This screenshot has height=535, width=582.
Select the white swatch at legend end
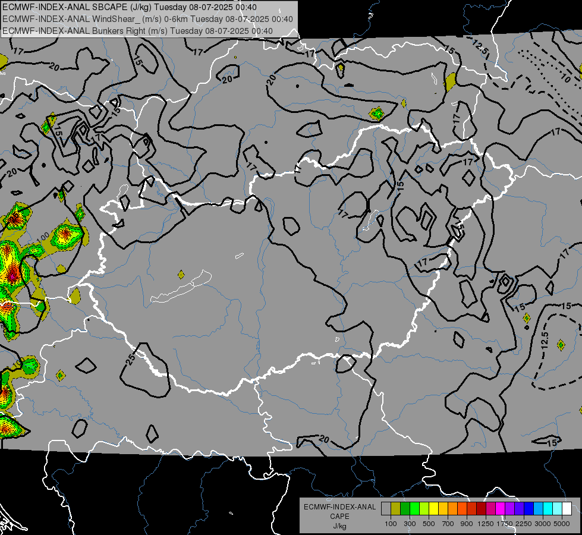pyautogui.click(x=567, y=508)
